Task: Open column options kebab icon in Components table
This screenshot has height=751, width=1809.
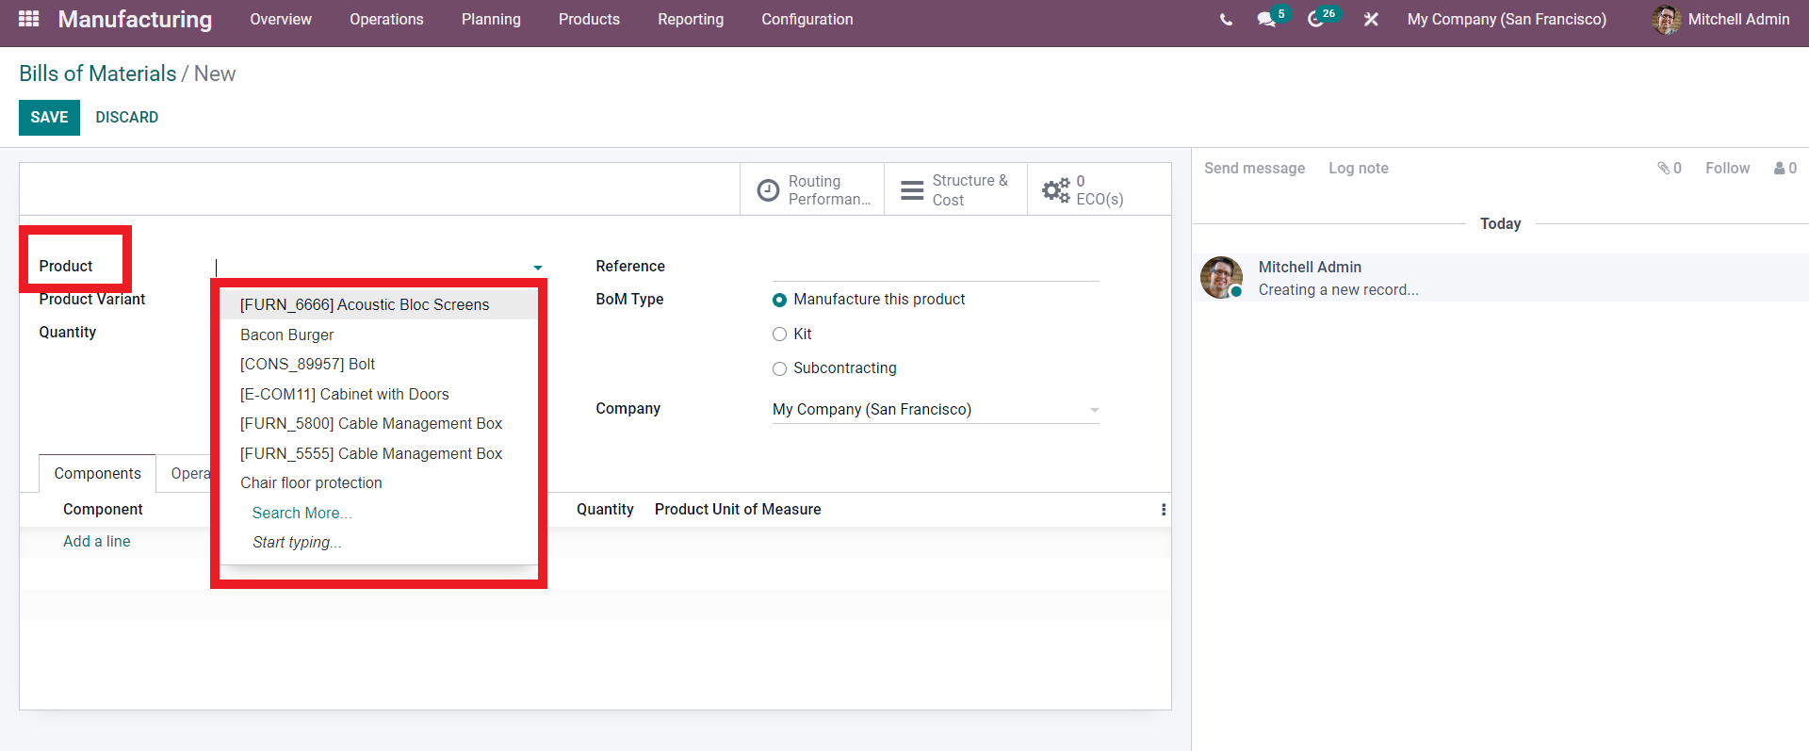Action: tap(1164, 510)
